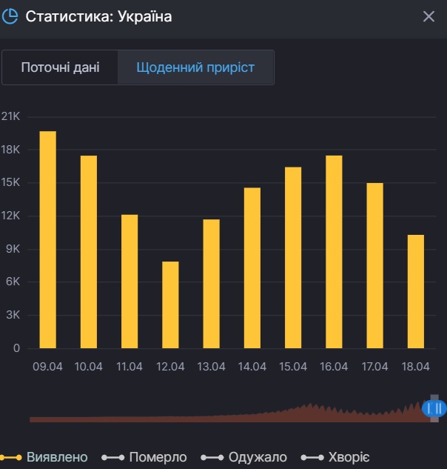Image resolution: width=447 pixels, height=469 pixels.
Task: Click the shortest bar at 12.04
Action: pos(170,305)
